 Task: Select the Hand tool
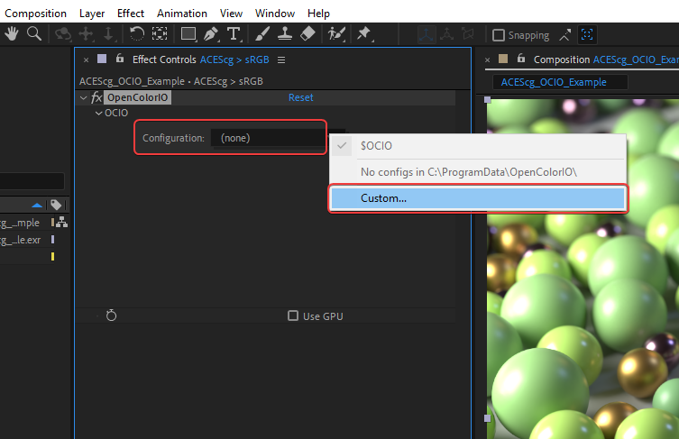(x=13, y=34)
